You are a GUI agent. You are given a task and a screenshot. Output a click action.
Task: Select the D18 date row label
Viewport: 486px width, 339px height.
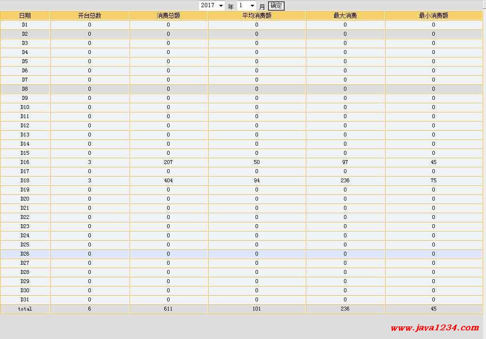25,180
